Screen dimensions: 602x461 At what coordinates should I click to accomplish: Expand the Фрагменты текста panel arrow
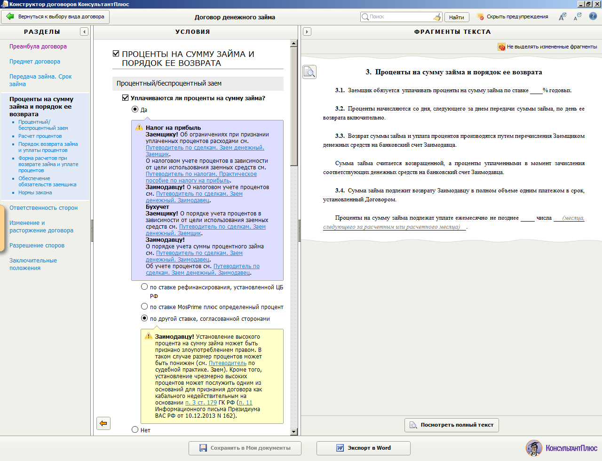click(x=307, y=32)
